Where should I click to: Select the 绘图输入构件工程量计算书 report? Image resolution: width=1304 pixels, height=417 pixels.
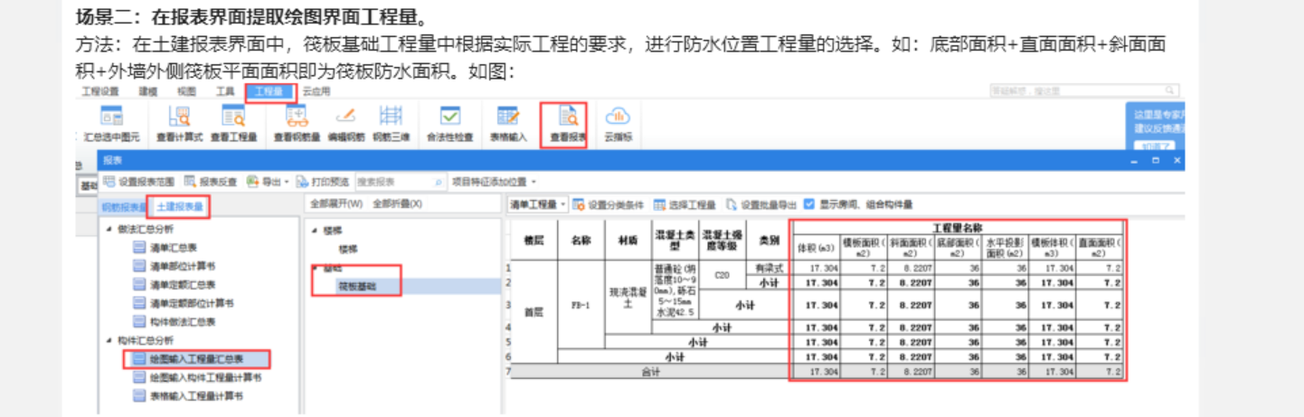click(x=196, y=377)
